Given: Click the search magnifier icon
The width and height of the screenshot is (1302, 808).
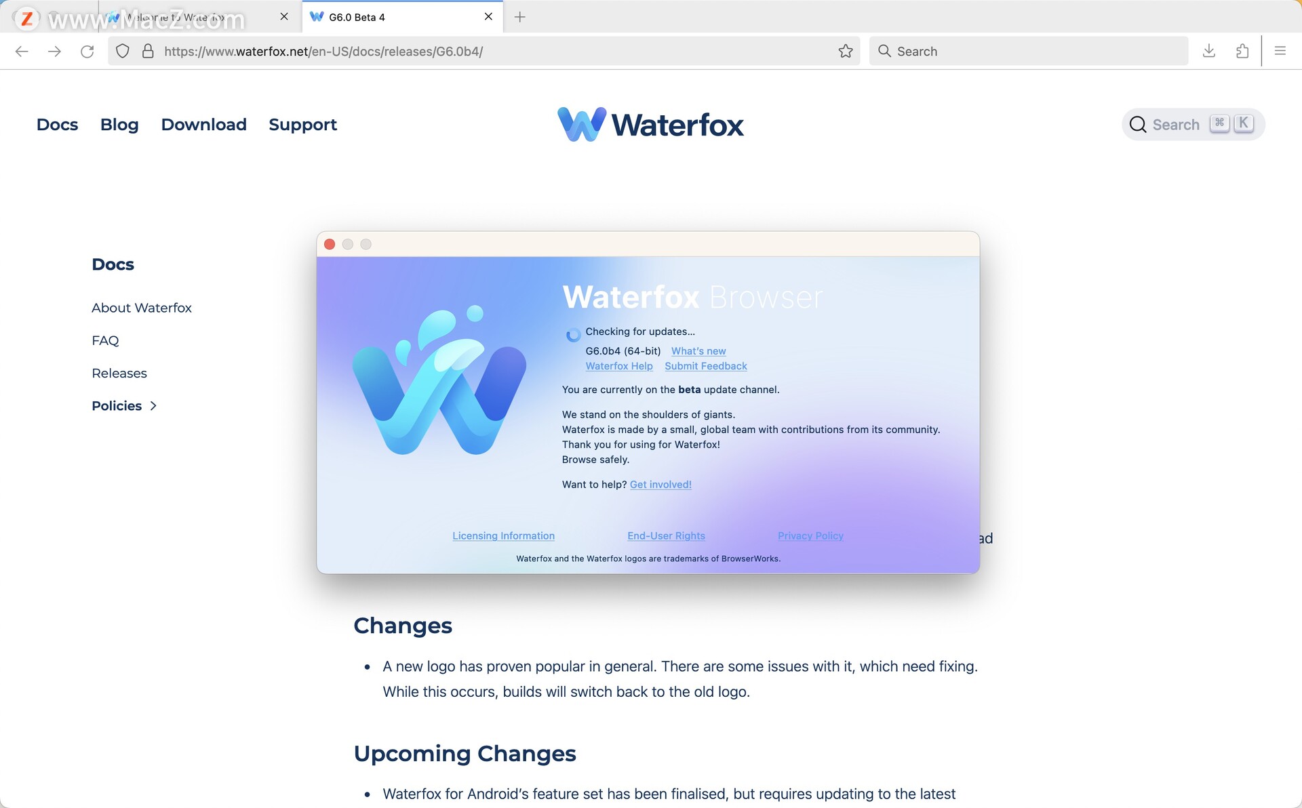Looking at the screenshot, I should 1138,124.
